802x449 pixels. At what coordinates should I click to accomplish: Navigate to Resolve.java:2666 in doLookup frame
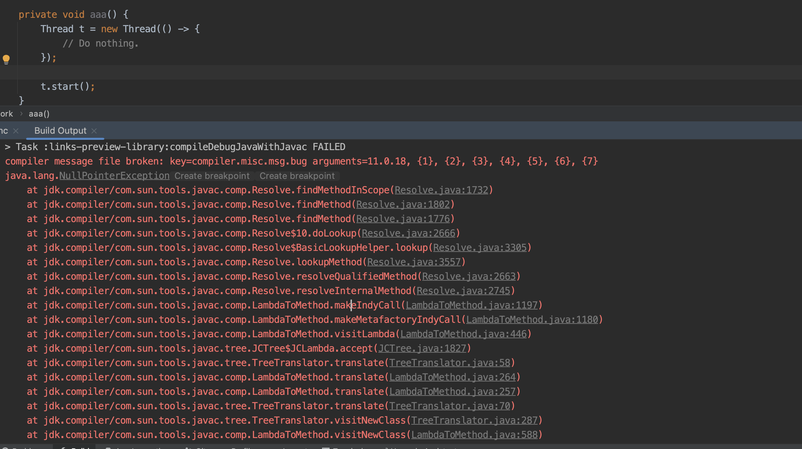[x=408, y=233]
